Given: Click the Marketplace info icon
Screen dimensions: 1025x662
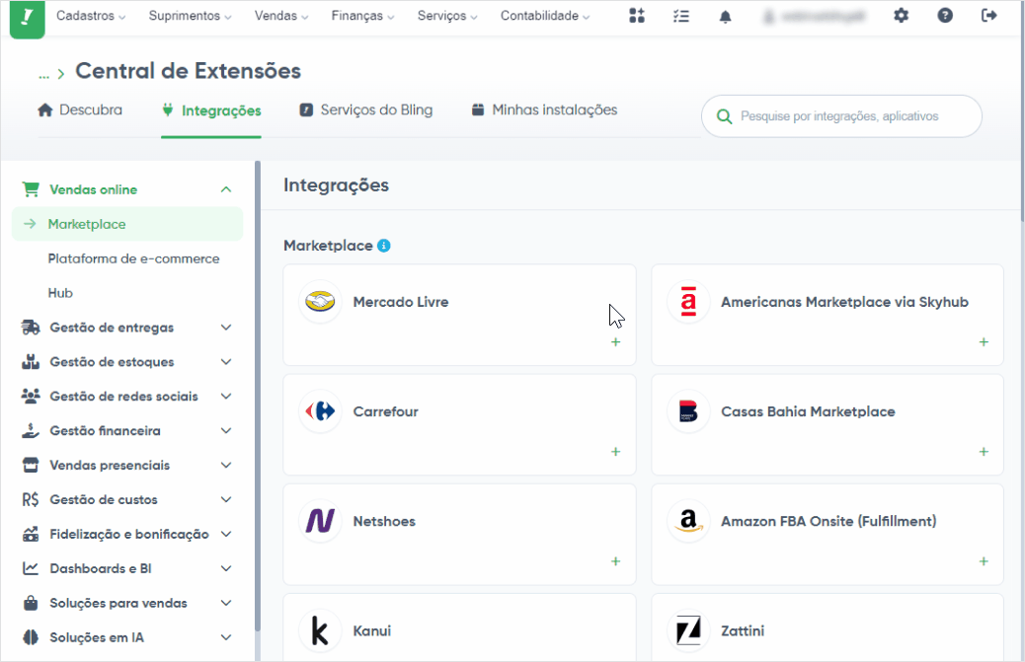Looking at the screenshot, I should (x=384, y=246).
